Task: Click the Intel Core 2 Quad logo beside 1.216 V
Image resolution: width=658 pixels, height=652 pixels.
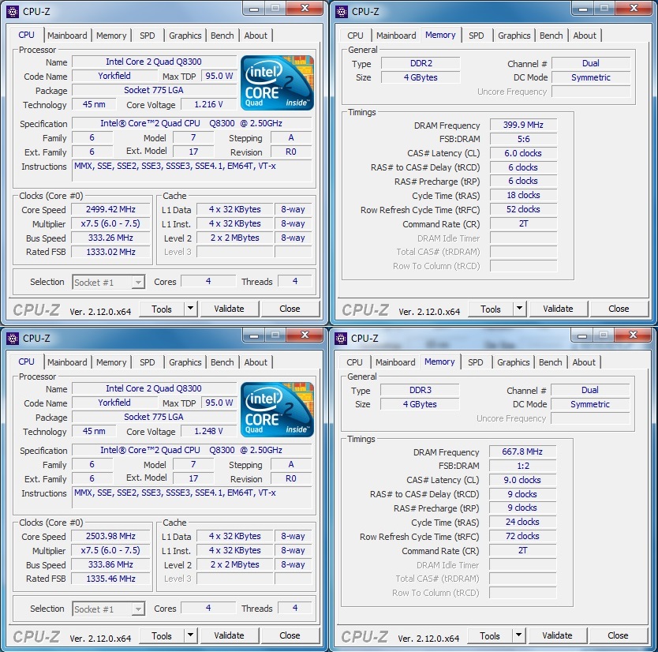Action: [x=277, y=82]
